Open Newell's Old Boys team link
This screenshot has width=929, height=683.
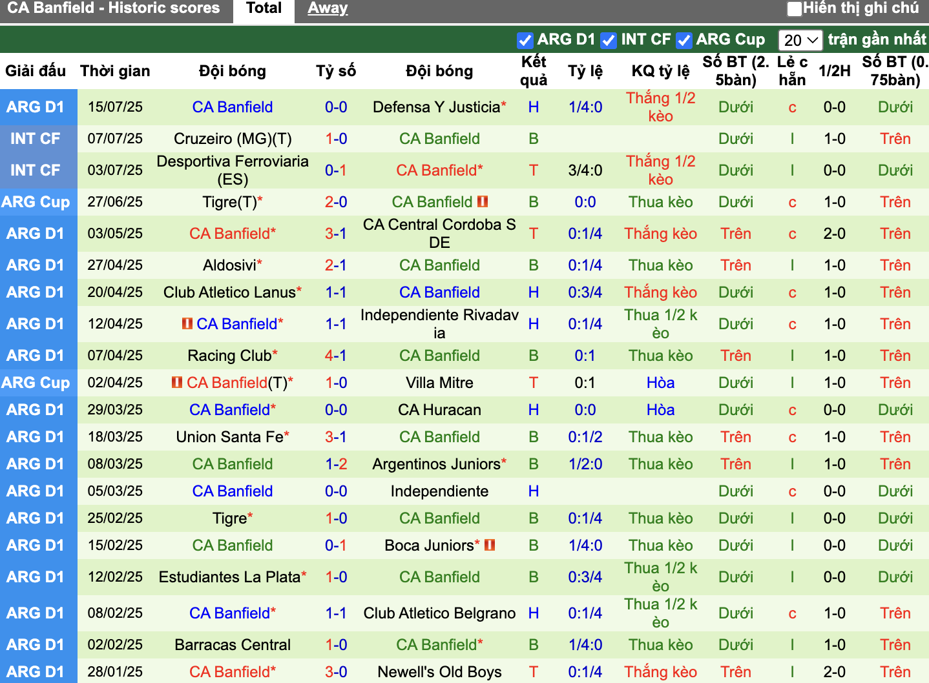pos(439,672)
